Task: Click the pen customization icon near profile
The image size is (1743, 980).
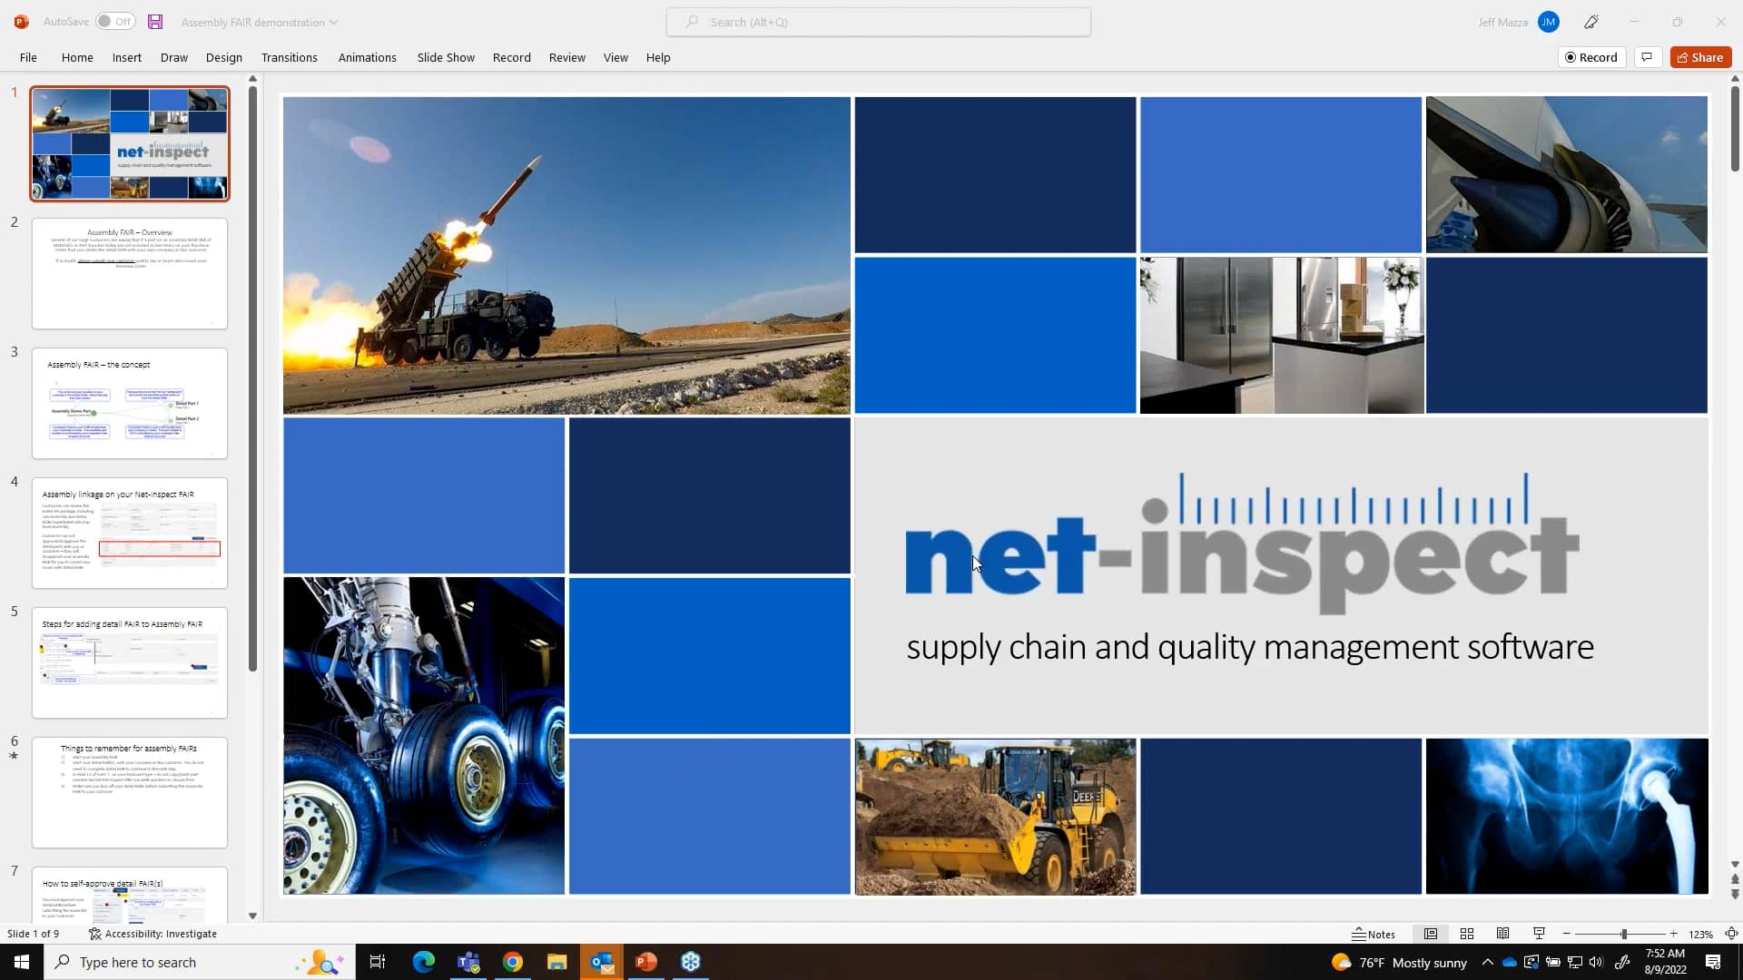Action: coord(1591,21)
